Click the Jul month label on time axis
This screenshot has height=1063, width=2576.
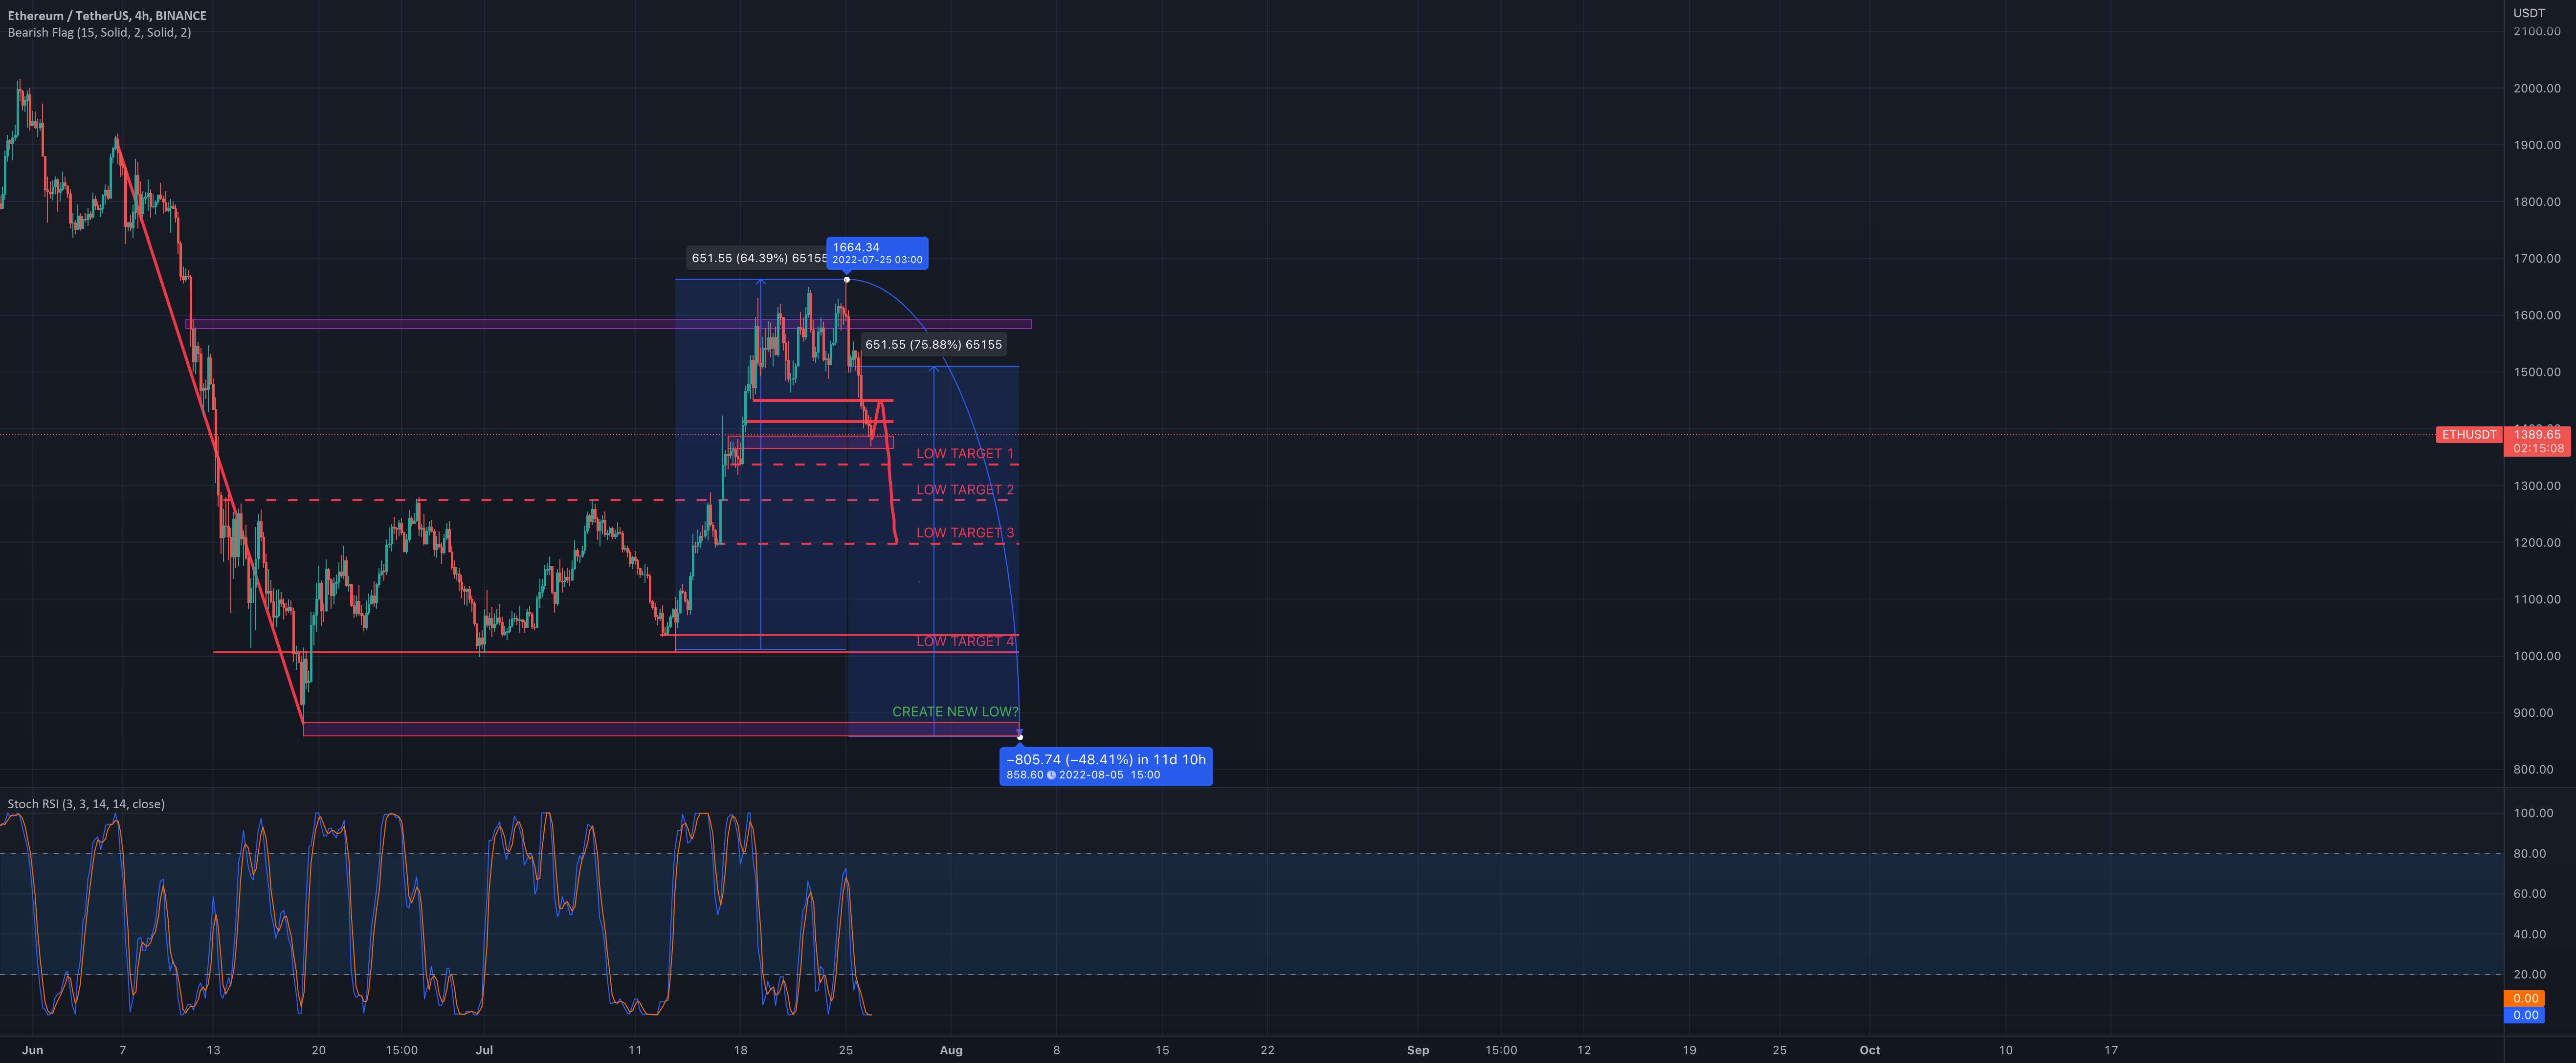point(485,1050)
